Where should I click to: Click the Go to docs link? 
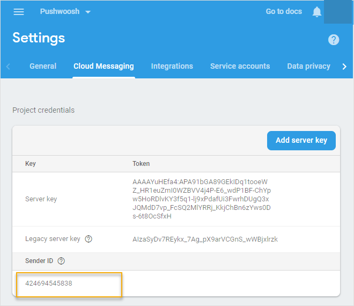pyautogui.click(x=284, y=11)
